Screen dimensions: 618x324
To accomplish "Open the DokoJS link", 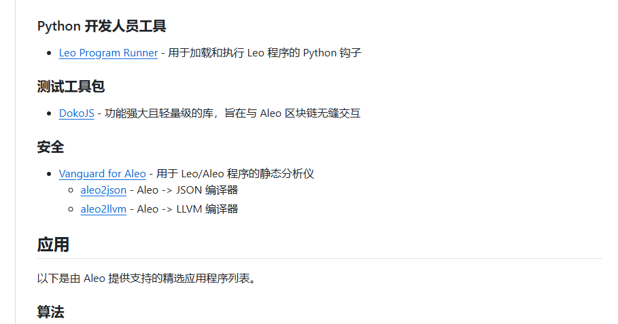I will [x=76, y=113].
